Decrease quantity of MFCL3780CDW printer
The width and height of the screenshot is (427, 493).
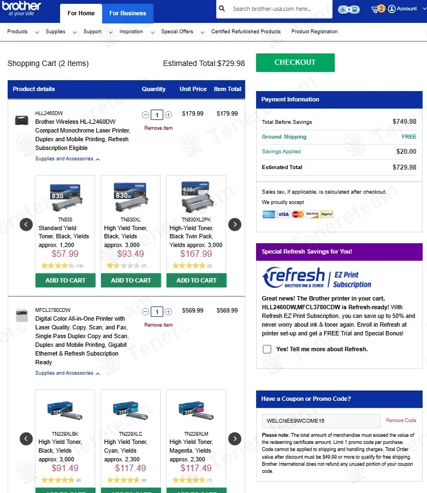pos(145,311)
